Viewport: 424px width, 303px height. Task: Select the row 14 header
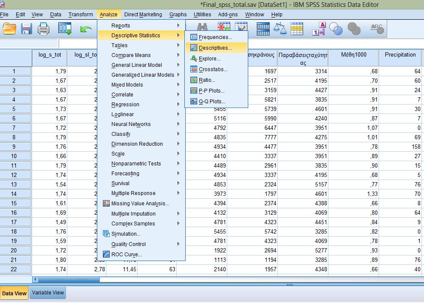(x=16, y=194)
